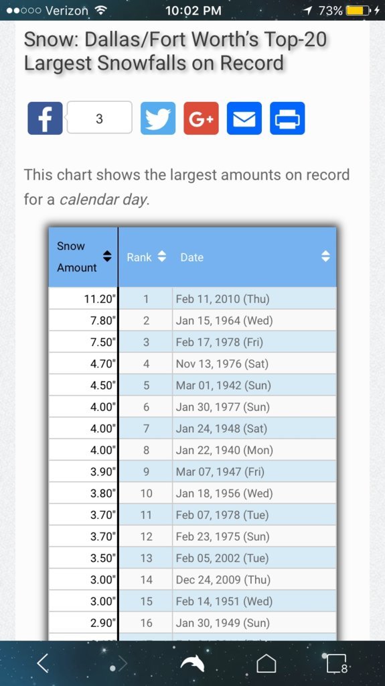Tap the article title about Top-20 Snowfalls
The image size is (385, 686).
click(x=175, y=51)
